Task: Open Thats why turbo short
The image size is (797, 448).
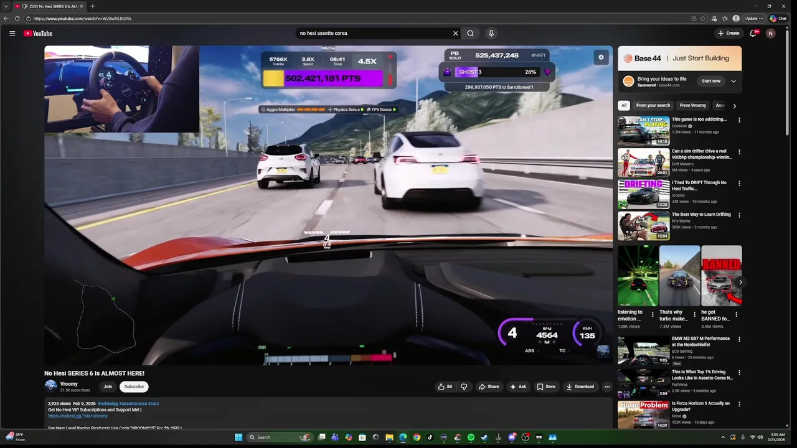Action: coord(679,276)
